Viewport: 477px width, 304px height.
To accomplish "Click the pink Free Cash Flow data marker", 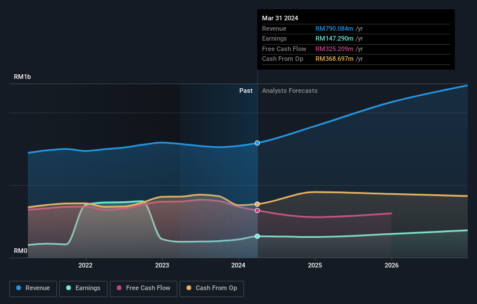I will 257,211.
